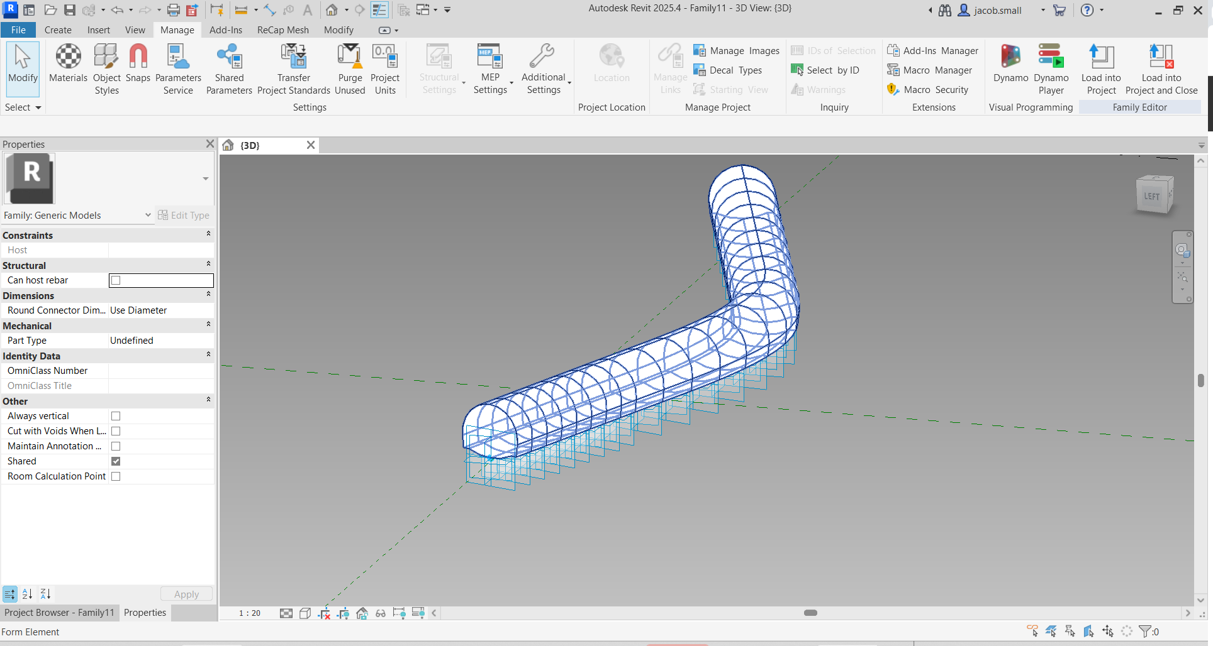Click Select by ID button
Screen dimensions: 1213x646
click(x=825, y=70)
